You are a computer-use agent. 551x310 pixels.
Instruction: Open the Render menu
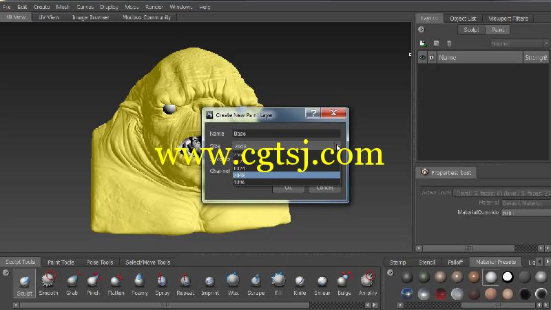[x=154, y=7]
